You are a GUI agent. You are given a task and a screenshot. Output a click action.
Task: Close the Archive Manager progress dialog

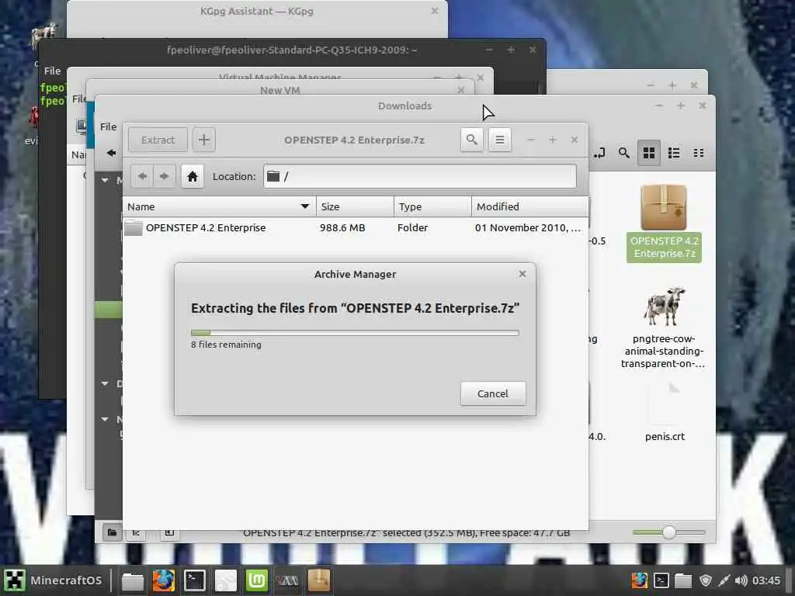pyautogui.click(x=522, y=274)
